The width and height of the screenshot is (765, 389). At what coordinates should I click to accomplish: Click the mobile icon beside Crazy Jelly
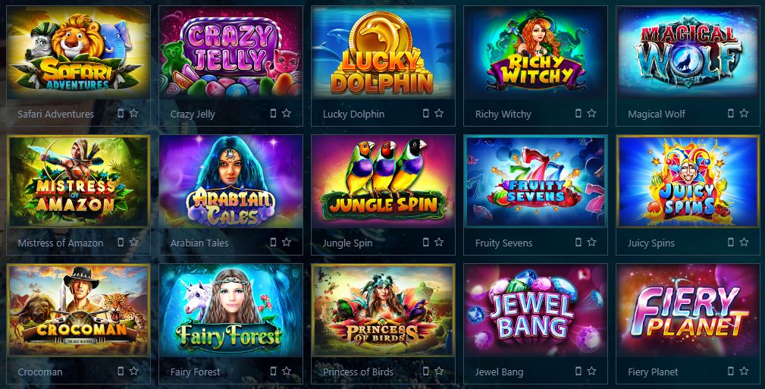pyautogui.click(x=273, y=113)
